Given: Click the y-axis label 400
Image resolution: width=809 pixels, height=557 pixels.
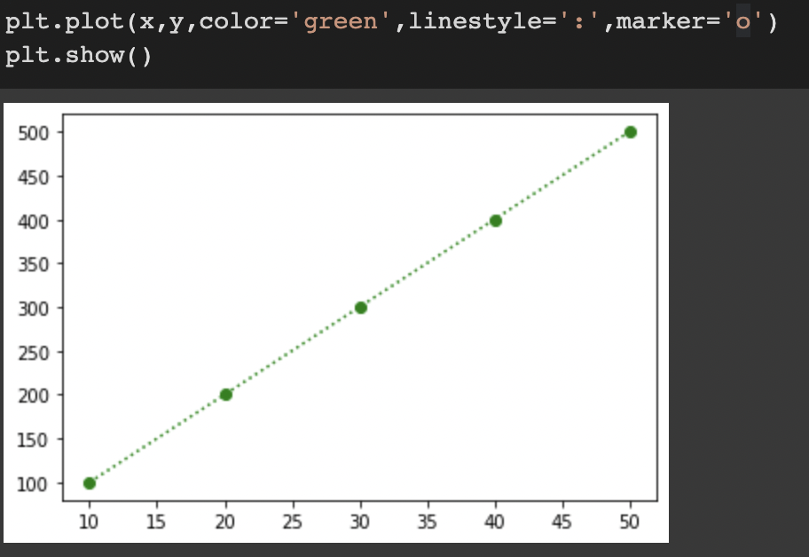Looking at the screenshot, I should (33, 222).
